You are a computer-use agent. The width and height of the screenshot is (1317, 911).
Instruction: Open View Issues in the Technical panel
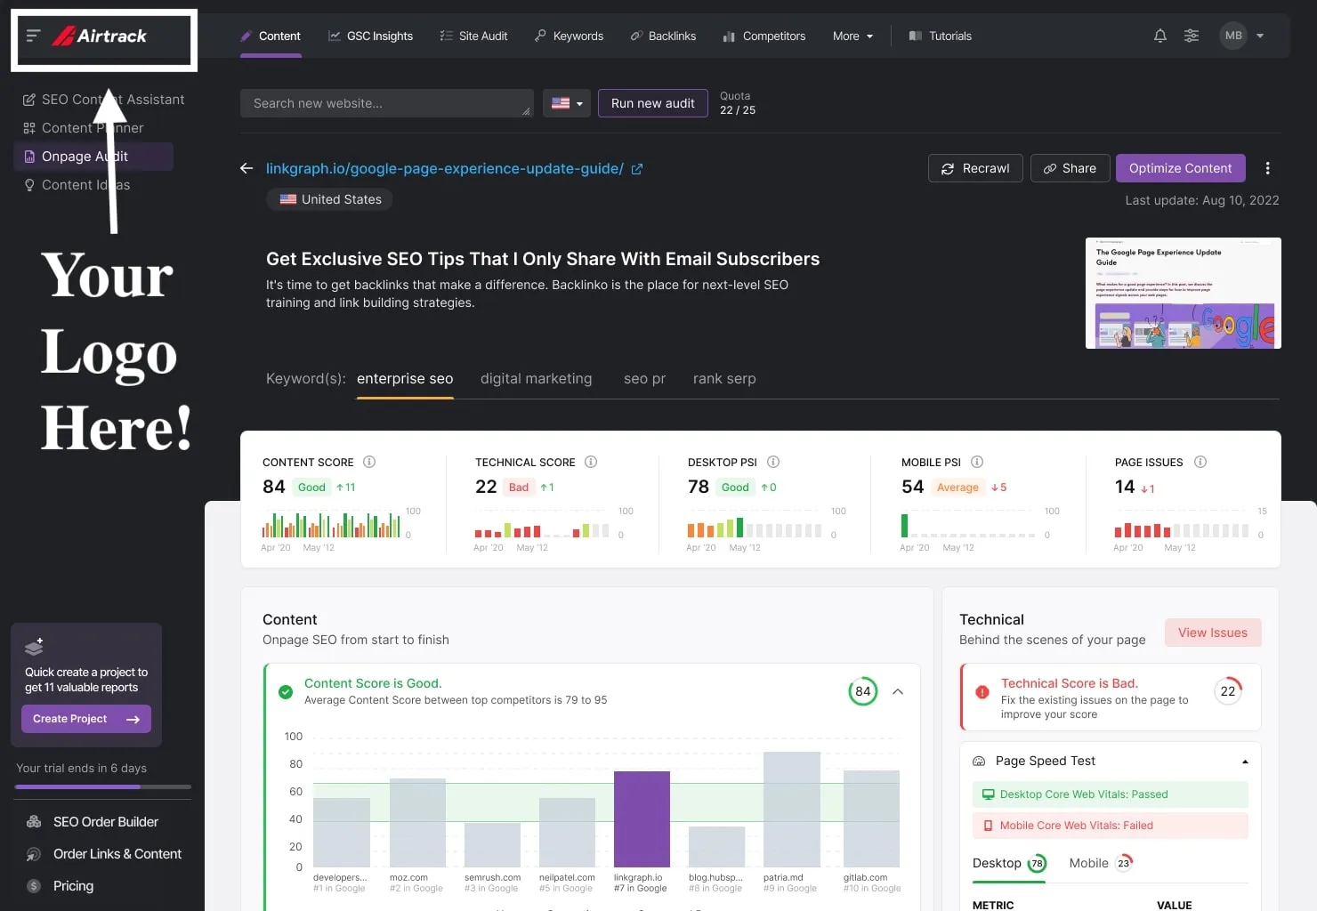(1212, 633)
